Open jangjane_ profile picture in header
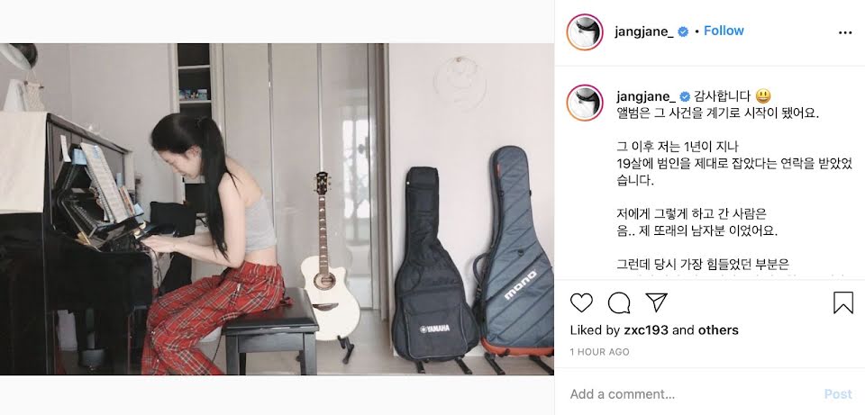The height and width of the screenshot is (415, 865). coord(585,32)
